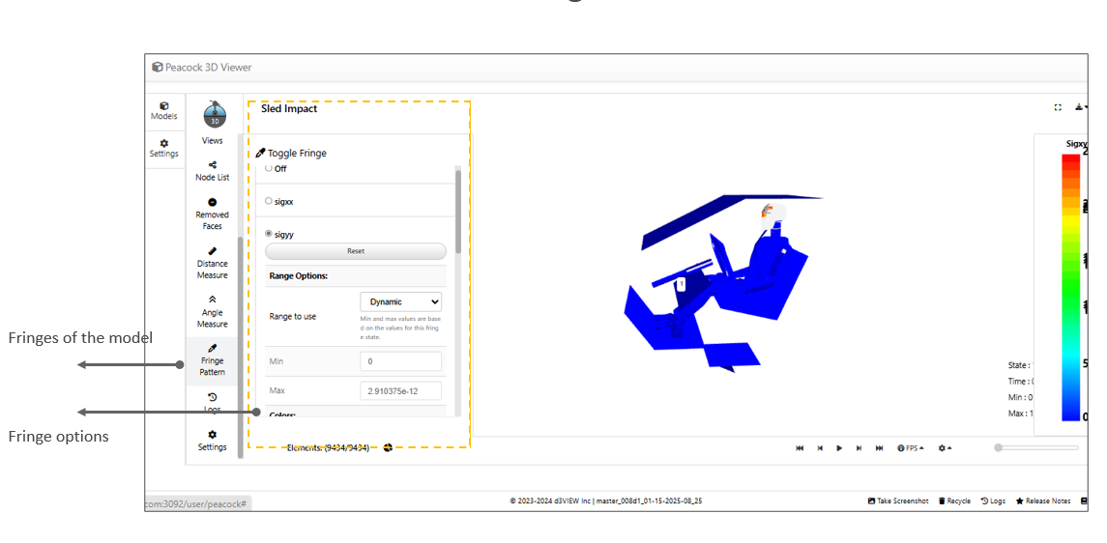The height and width of the screenshot is (543, 1107).
Task: Open the Node List tool
Action: pos(213,171)
